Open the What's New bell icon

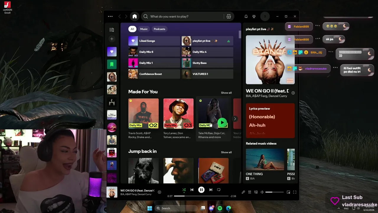click(246, 17)
